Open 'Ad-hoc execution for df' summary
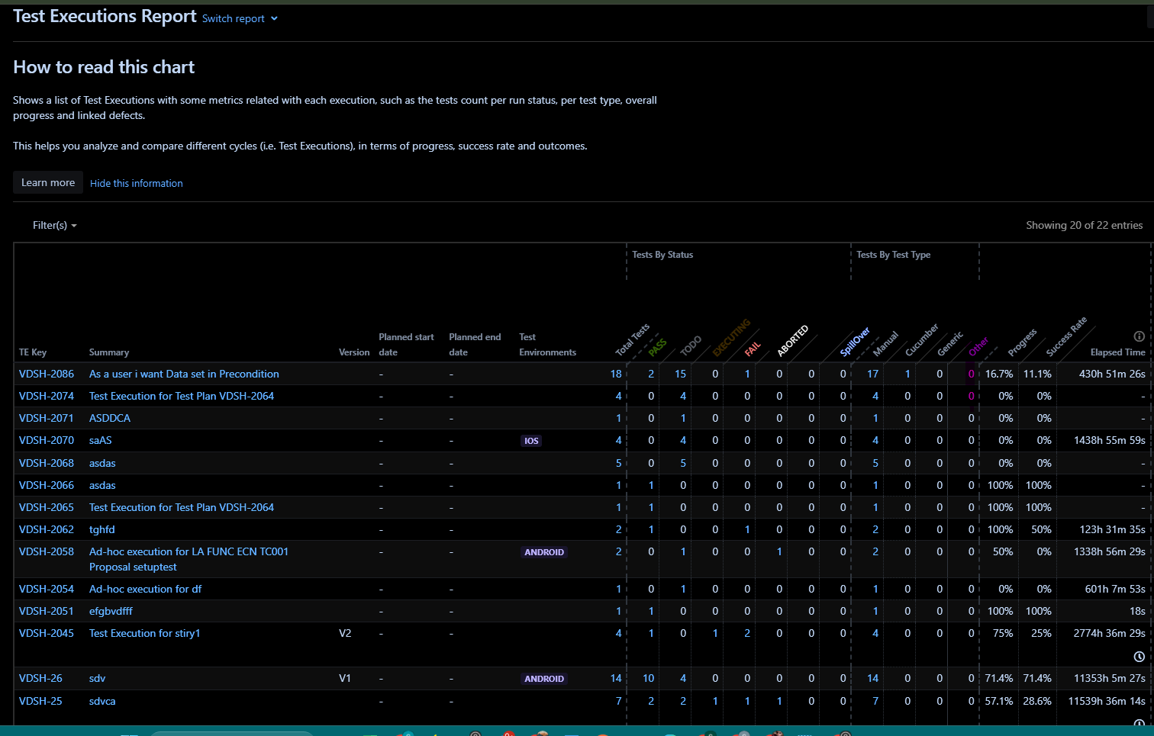The height and width of the screenshot is (736, 1154). (146, 589)
